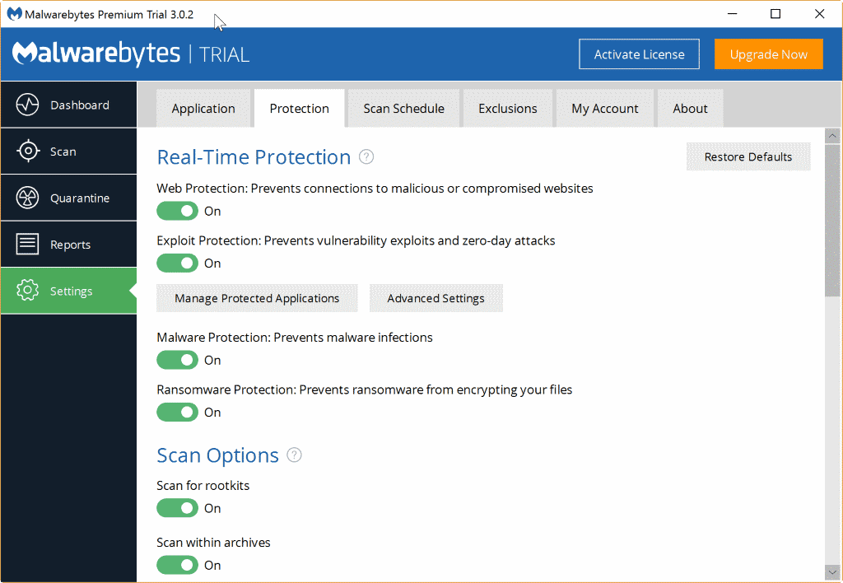Switch to the About tab
843x583 pixels.
click(691, 108)
